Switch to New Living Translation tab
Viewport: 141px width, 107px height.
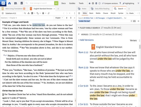click(14, 9)
